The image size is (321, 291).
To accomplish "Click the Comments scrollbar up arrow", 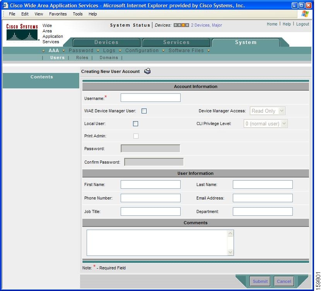I will 231,233.
